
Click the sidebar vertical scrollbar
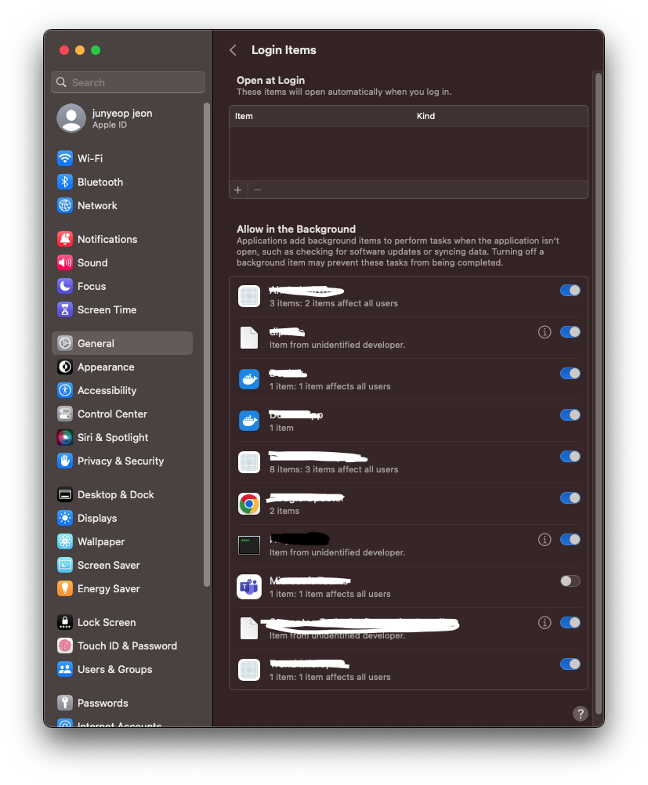tap(207, 345)
